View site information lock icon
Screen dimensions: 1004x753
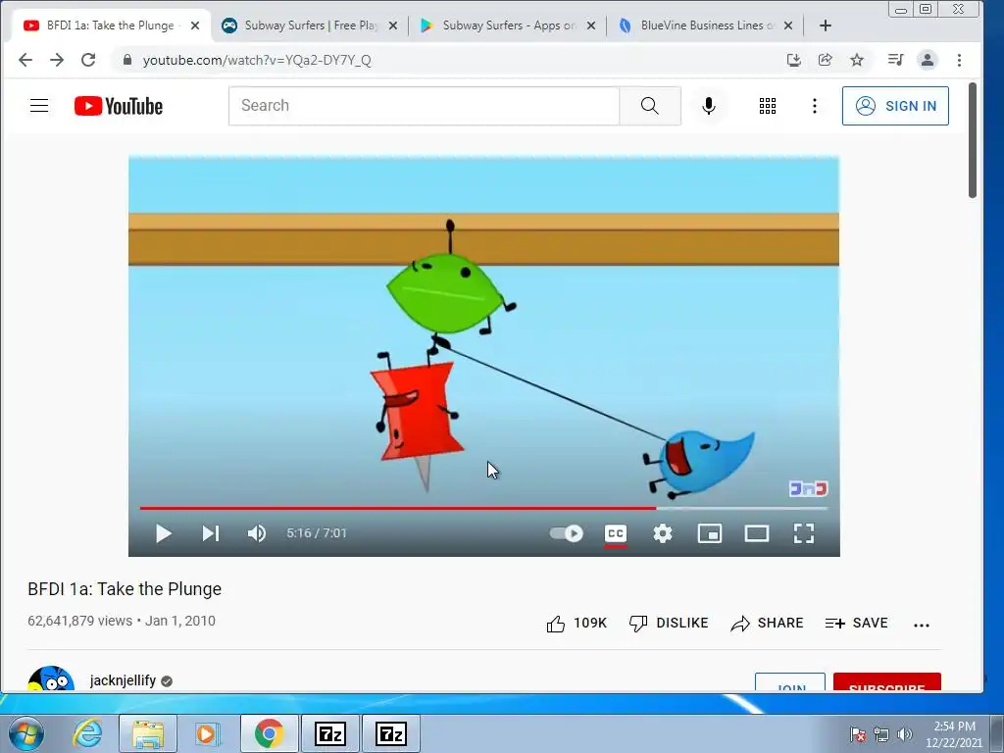[x=127, y=60]
